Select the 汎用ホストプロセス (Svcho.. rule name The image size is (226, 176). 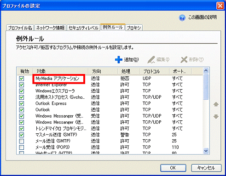pos(60,97)
